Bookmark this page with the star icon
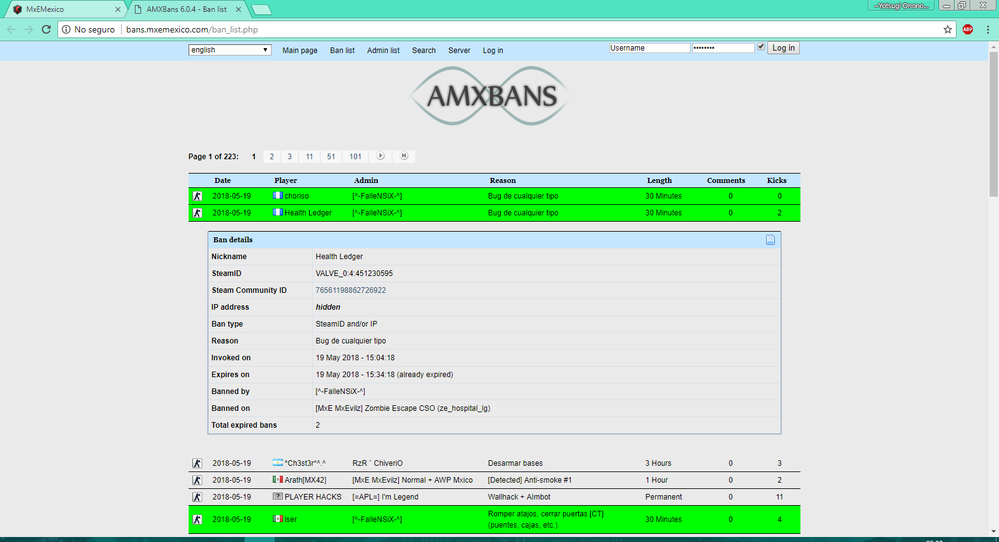 tap(948, 29)
